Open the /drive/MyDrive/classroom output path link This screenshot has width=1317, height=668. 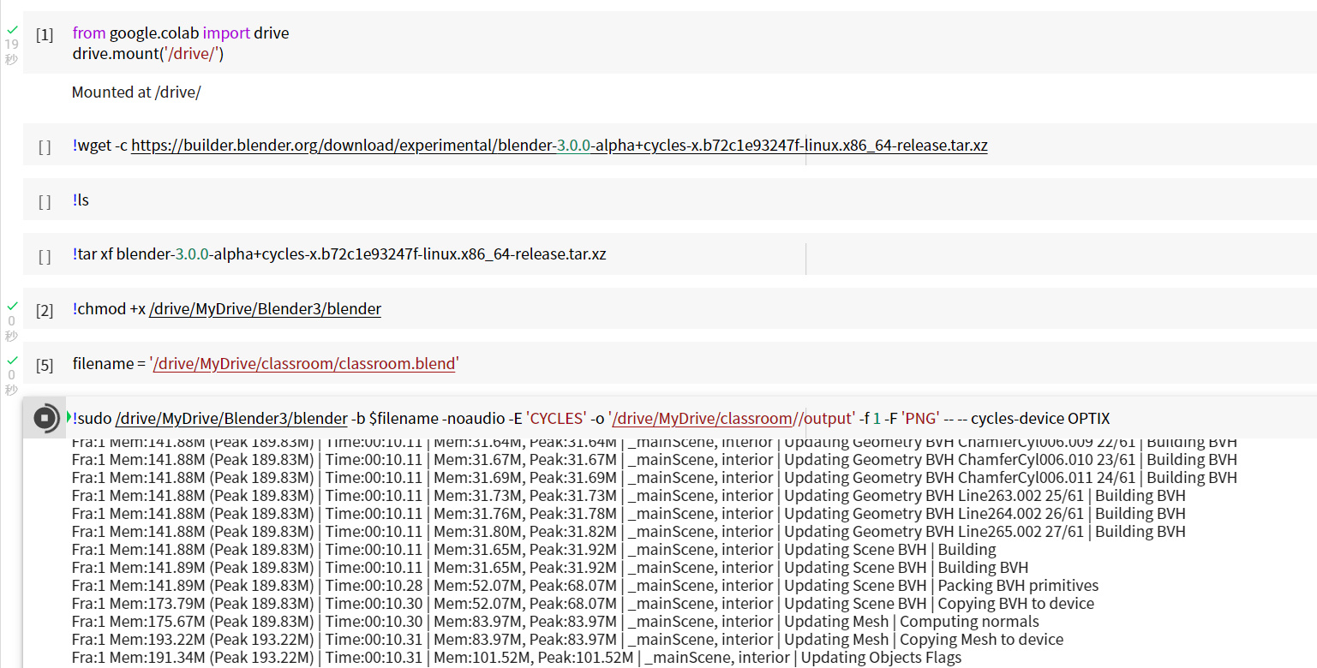pos(704,419)
